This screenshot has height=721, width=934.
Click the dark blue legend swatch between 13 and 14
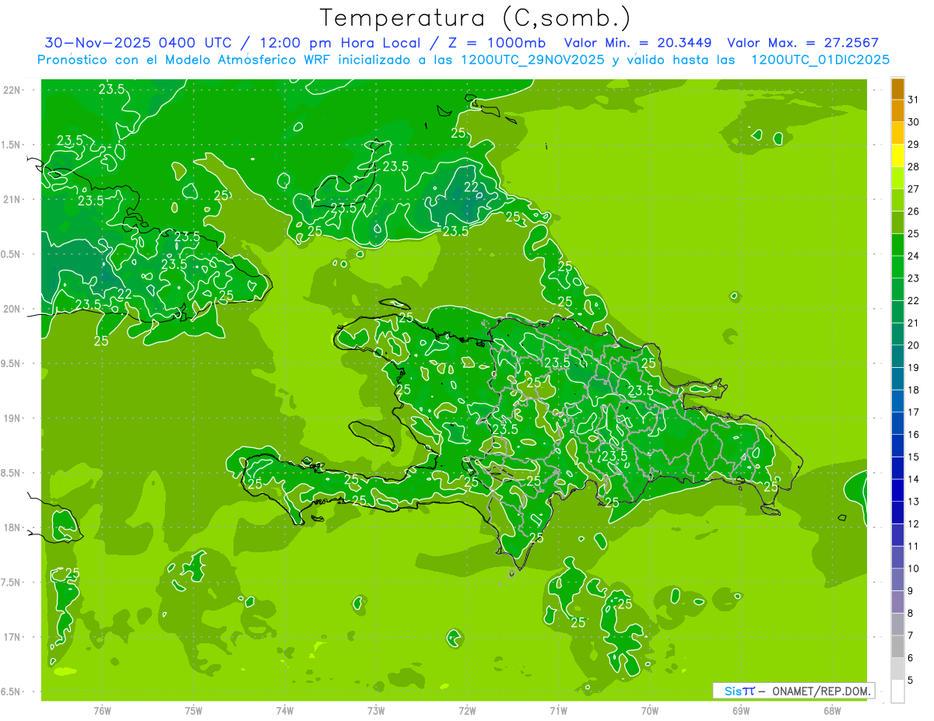[897, 491]
